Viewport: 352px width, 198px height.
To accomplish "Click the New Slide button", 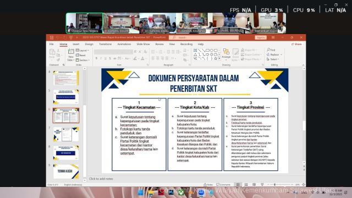I will tap(71, 55).
